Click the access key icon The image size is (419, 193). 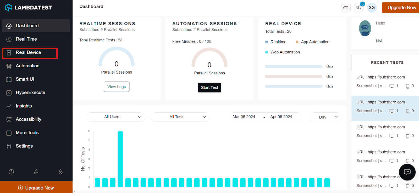(36, 172)
